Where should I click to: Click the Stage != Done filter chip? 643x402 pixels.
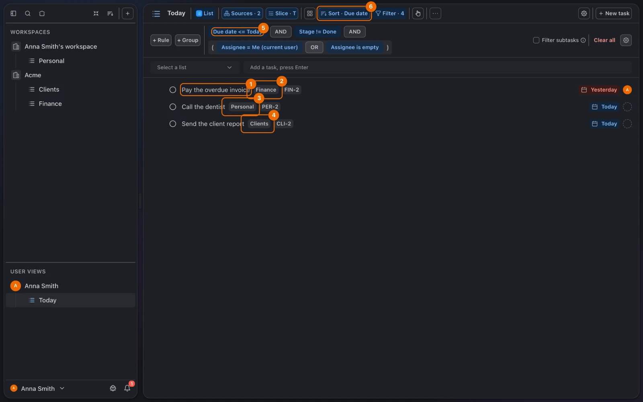317,32
